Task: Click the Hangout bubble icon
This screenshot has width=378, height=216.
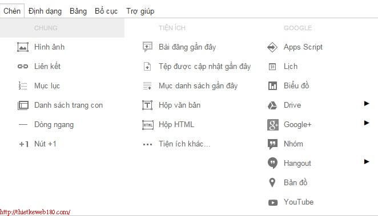Action: tap(272, 163)
